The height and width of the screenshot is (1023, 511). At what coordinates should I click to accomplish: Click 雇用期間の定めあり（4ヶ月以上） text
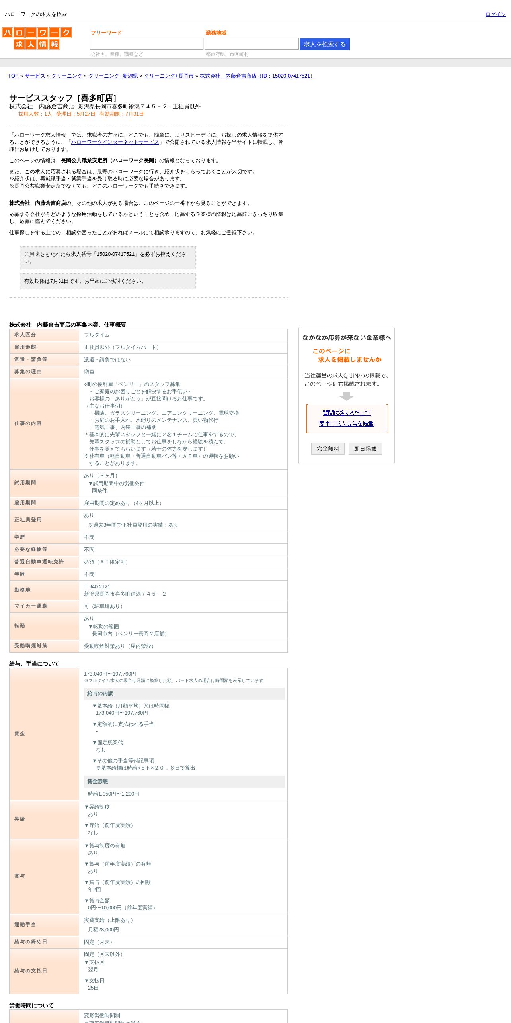124,503
